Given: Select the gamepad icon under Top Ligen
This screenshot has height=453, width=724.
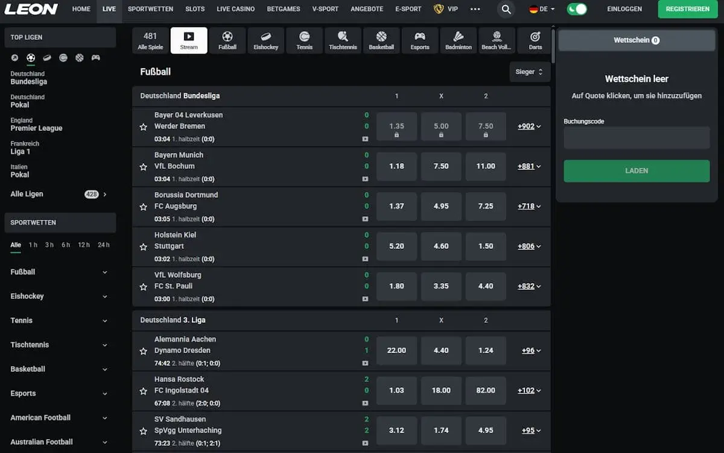Looking at the screenshot, I should tap(96, 58).
